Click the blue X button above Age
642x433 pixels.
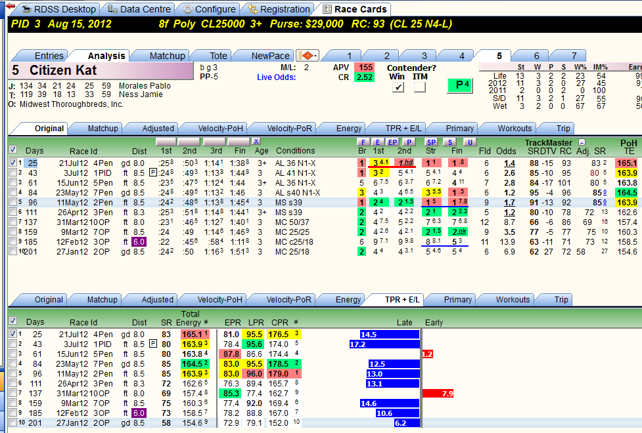(x=256, y=142)
